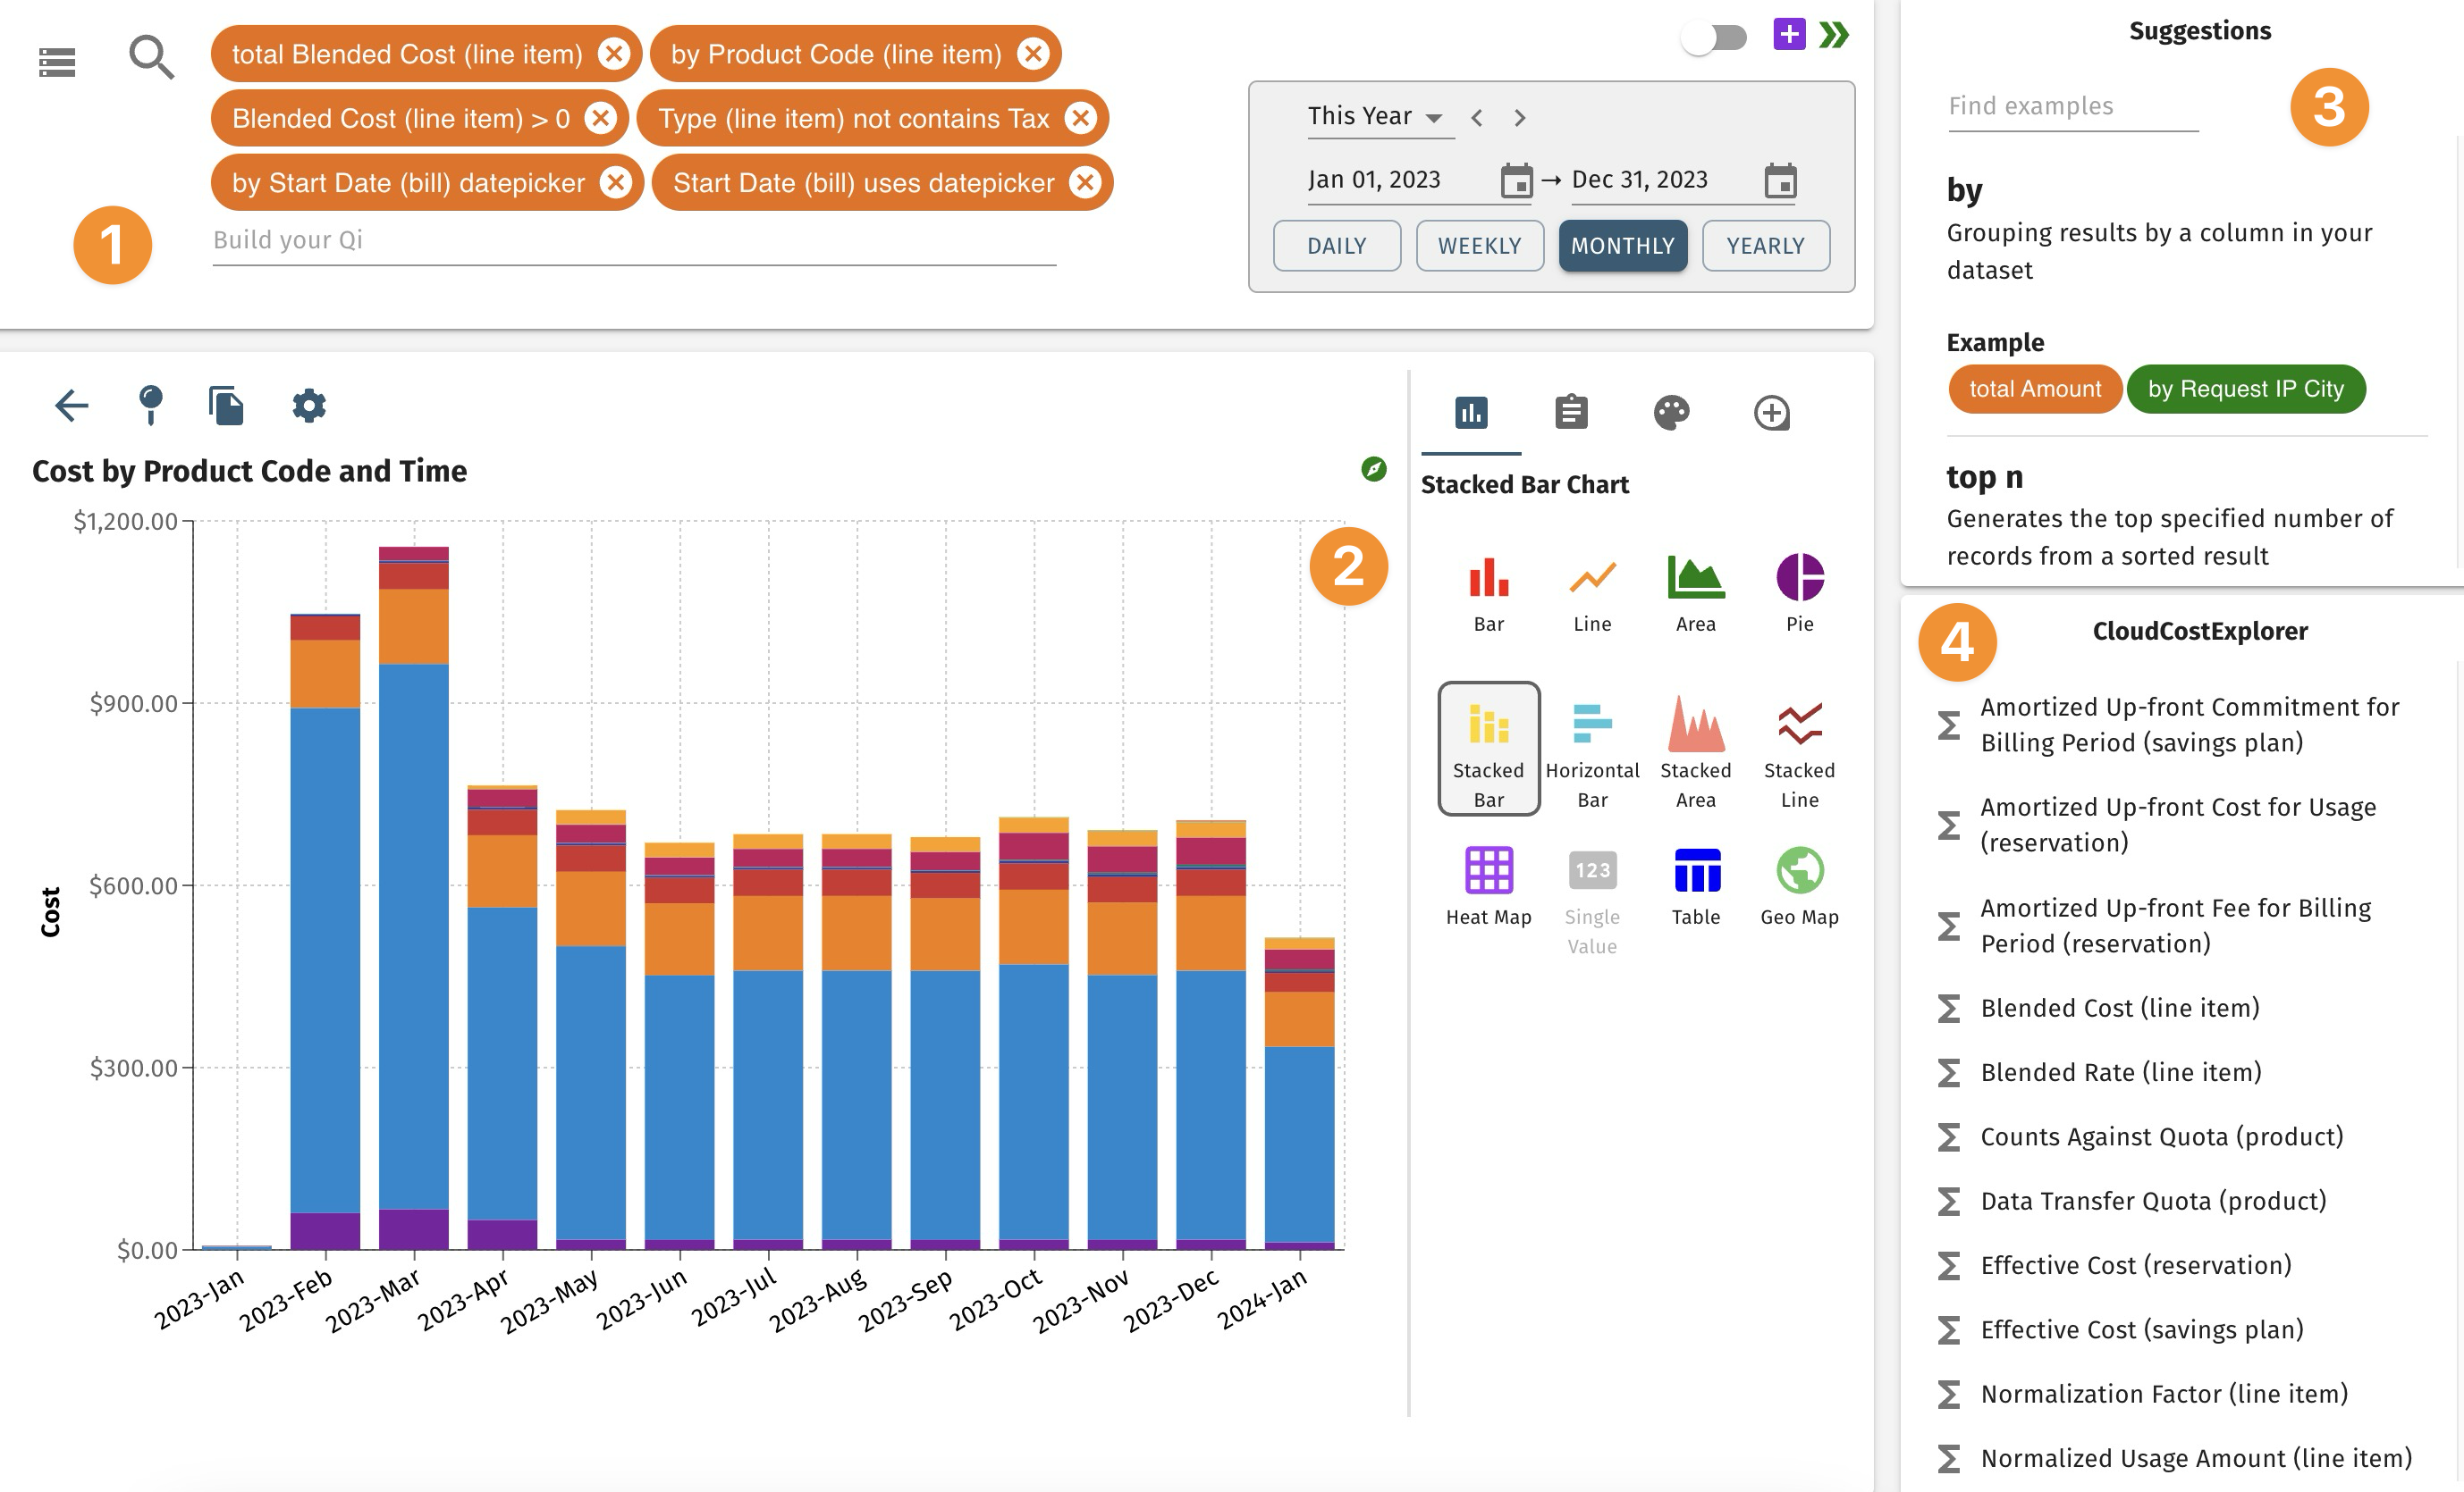Open the clipboard tab in chart panel
The height and width of the screenshot is (1492, 2464).
[x=1571, y=413]
